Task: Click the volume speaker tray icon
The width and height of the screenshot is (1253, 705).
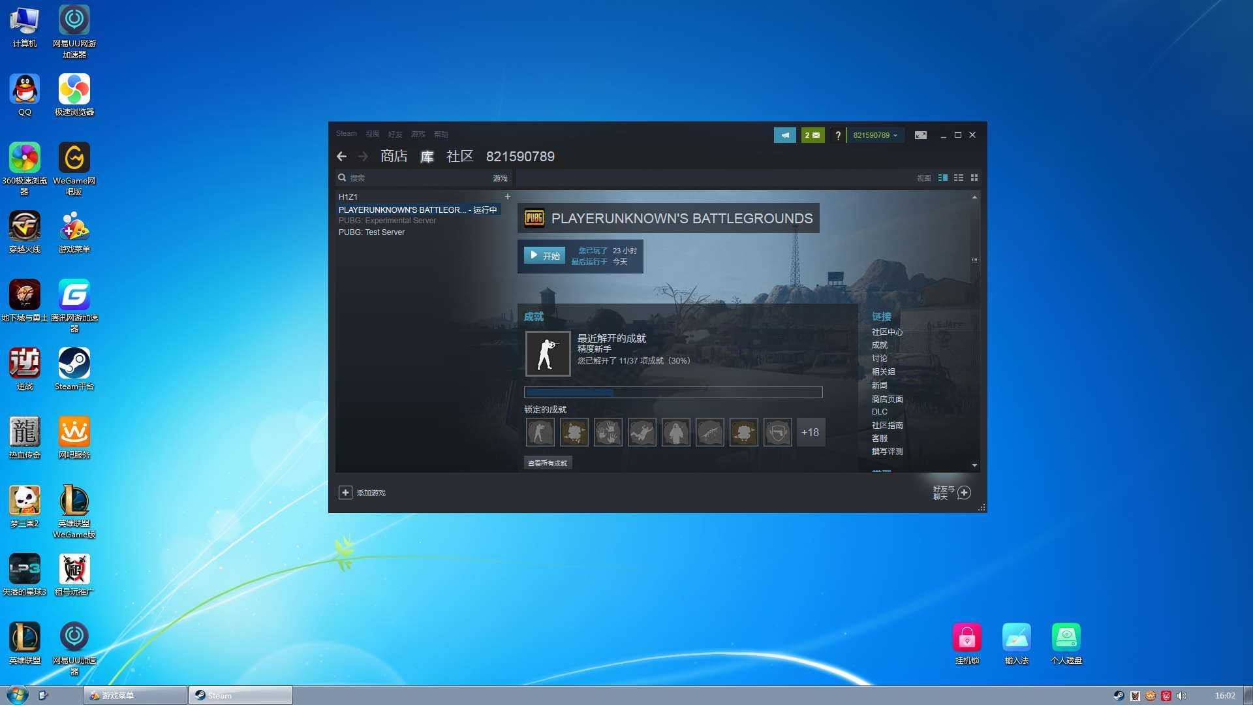Action: [x=1182, y=696]
